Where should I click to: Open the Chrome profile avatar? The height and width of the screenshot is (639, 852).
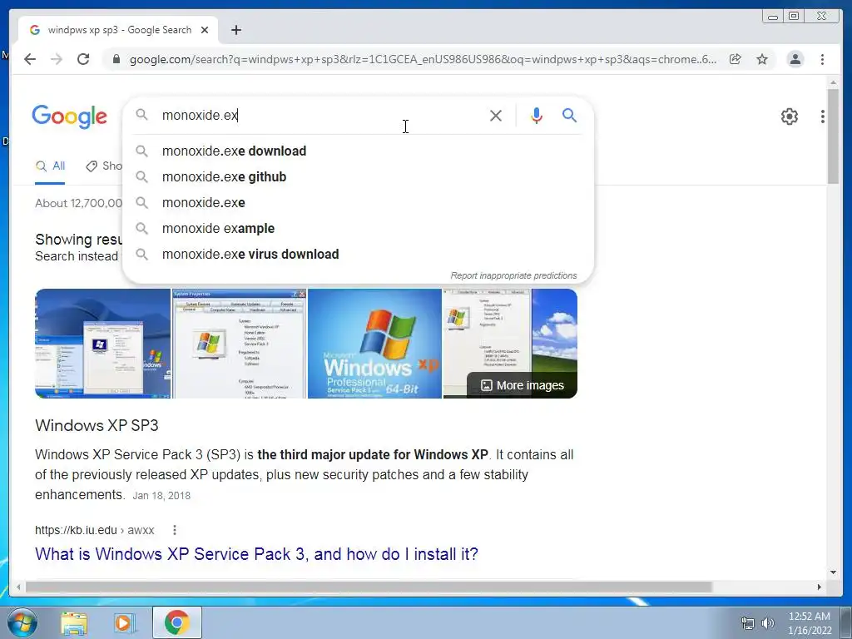coord(795,59)
